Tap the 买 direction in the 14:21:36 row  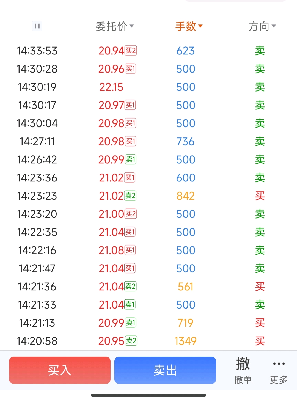coord(260,287)
